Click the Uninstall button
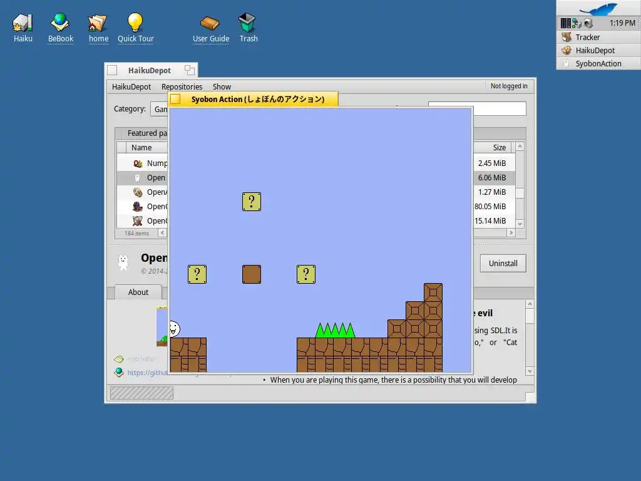Image resolution: width=641 pixels, height=481 pixels. [x=503, y=264]
